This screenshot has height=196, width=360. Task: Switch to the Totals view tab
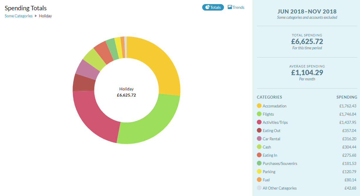tap(213, 7)
